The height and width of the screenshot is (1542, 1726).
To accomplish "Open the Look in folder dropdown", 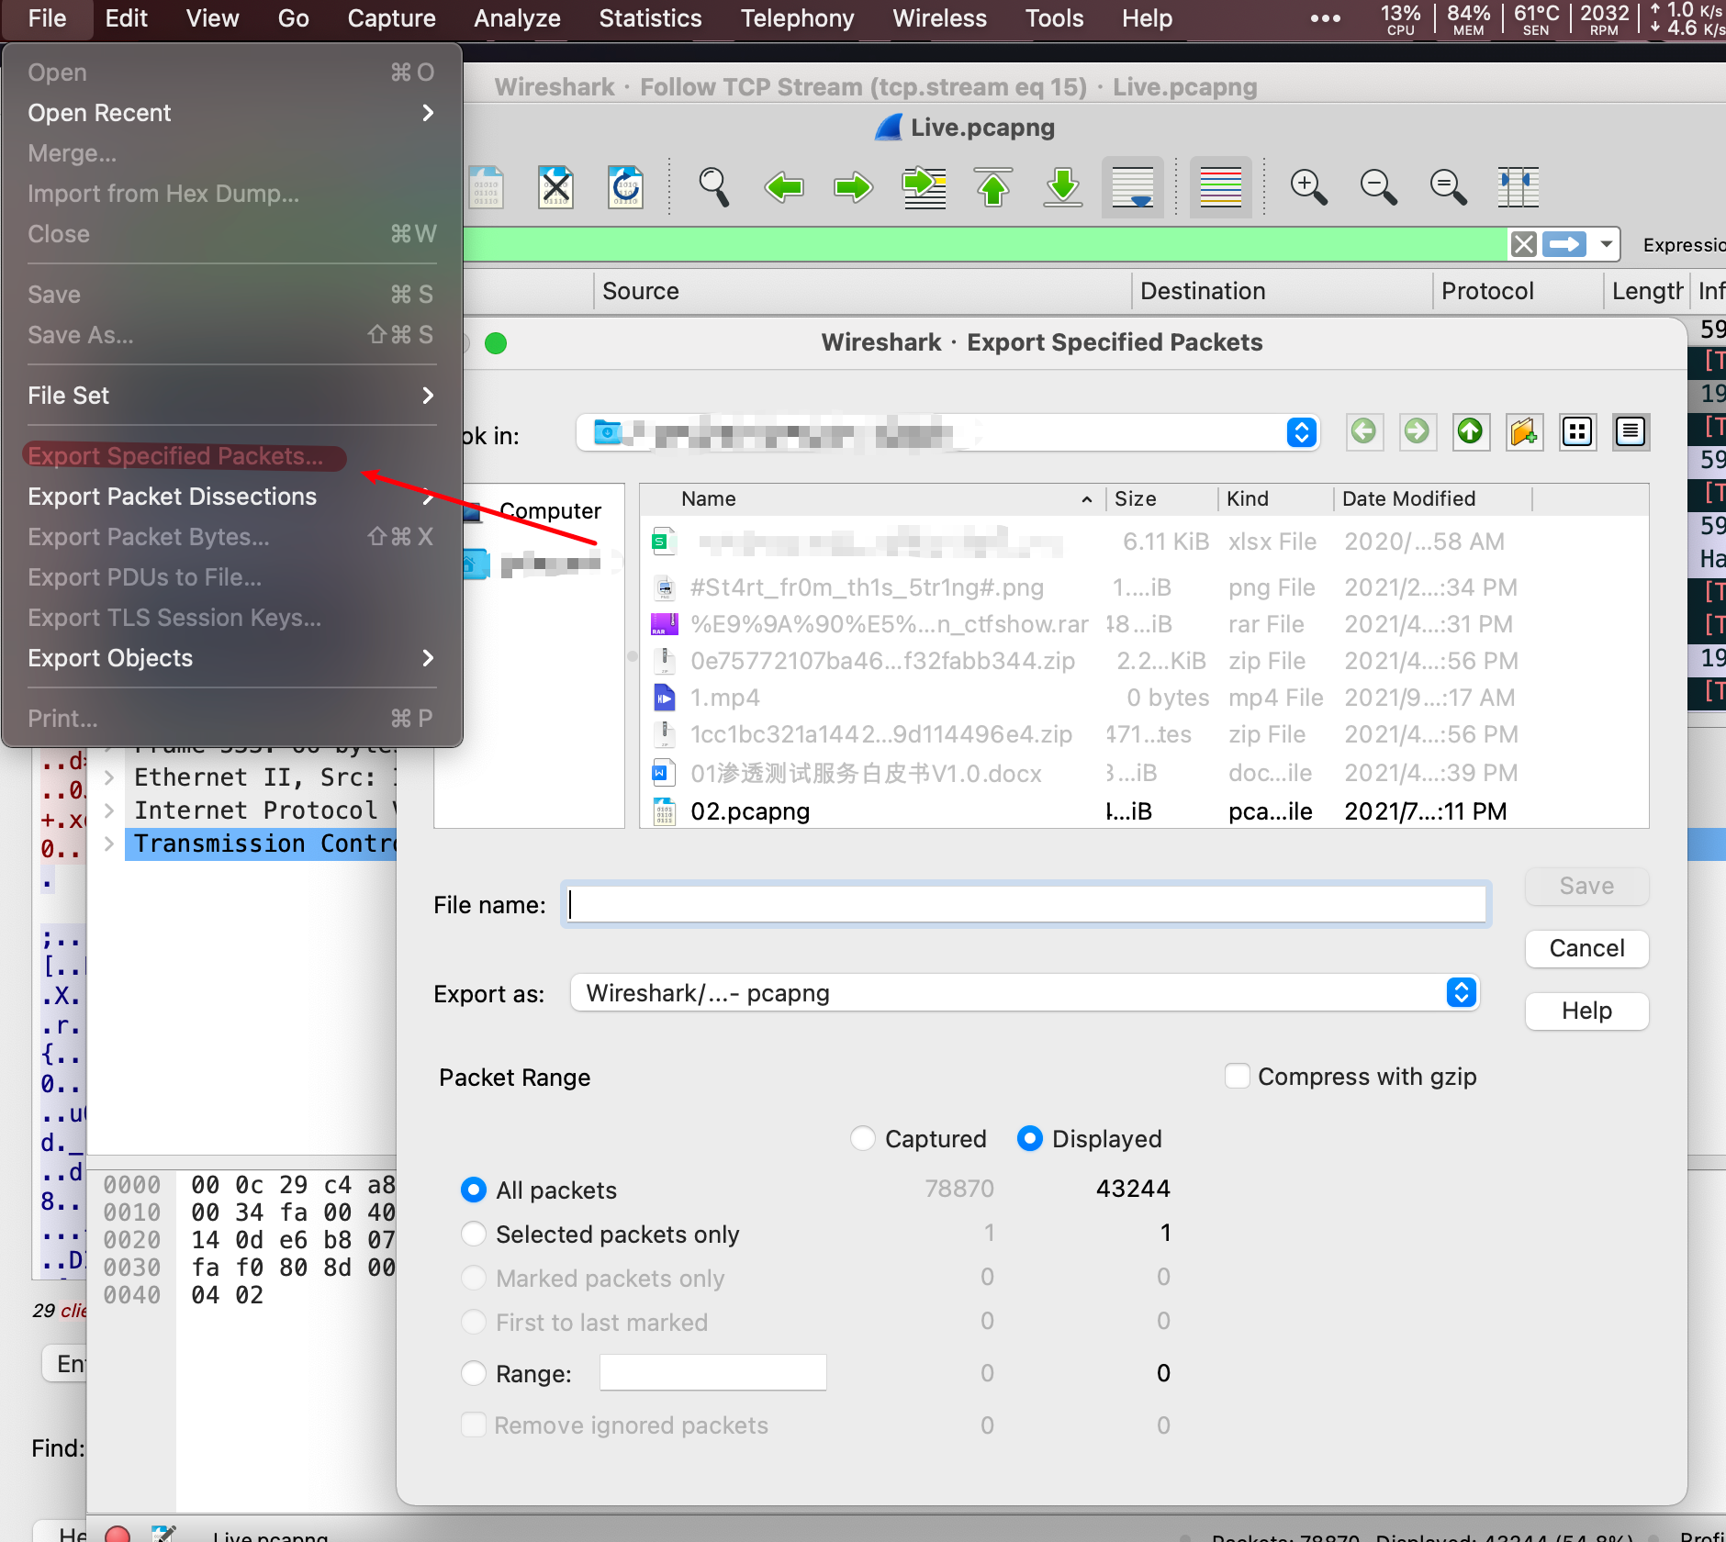I will (x=1301, y=432).
